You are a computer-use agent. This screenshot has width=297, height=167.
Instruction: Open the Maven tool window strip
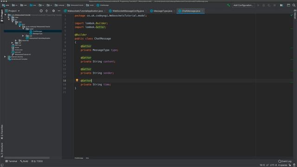pyautogui.click(x=295, y=14)
